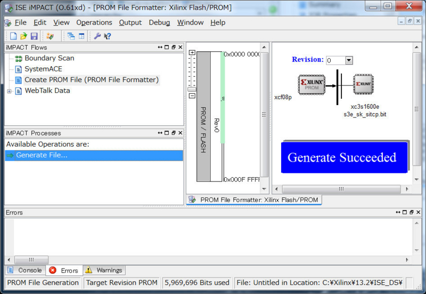
Task: Switch to the Warnings tab
Action: click(x=104, y=270)
